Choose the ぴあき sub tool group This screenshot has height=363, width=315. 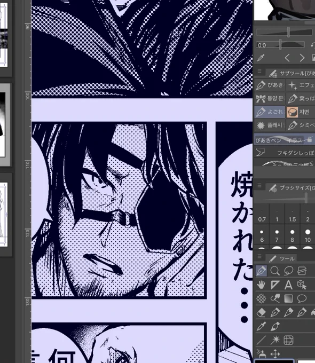pyautogui.click(x=270, y=85)
